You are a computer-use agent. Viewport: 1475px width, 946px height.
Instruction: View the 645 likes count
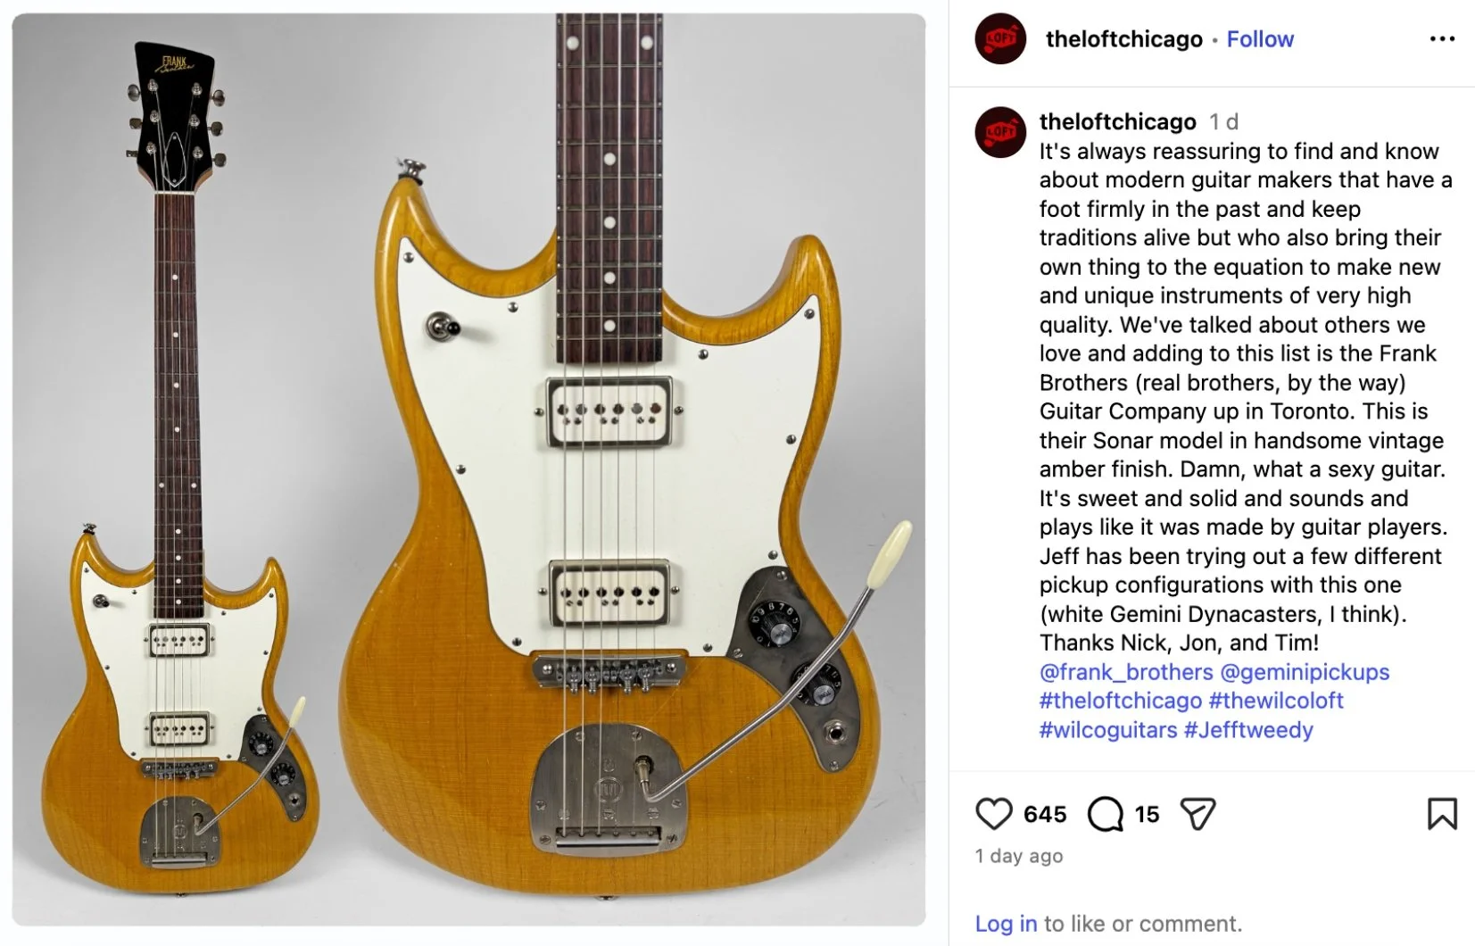click(1045, 814)
